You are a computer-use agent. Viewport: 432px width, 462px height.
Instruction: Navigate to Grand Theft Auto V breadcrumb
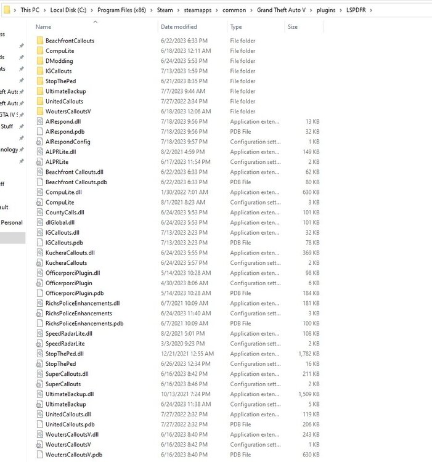point(281,10)
